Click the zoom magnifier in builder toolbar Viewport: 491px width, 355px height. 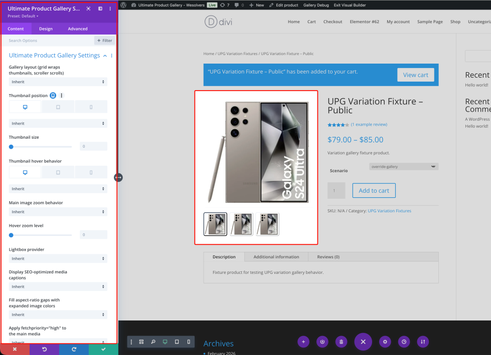[x=153, y=342]
